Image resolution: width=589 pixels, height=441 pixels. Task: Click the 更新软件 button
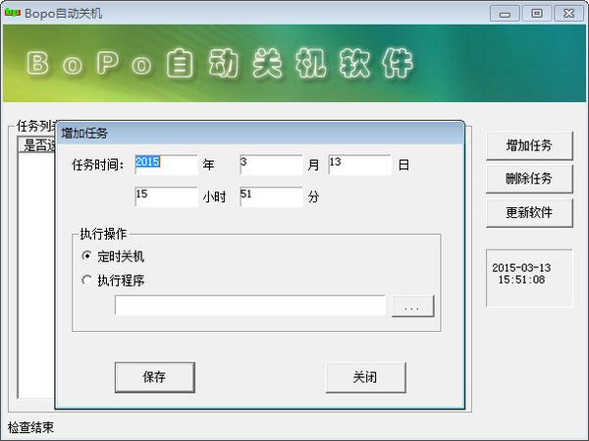pos(529,213)
